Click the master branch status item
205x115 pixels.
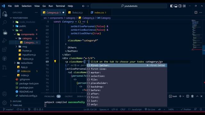[8, 109]
